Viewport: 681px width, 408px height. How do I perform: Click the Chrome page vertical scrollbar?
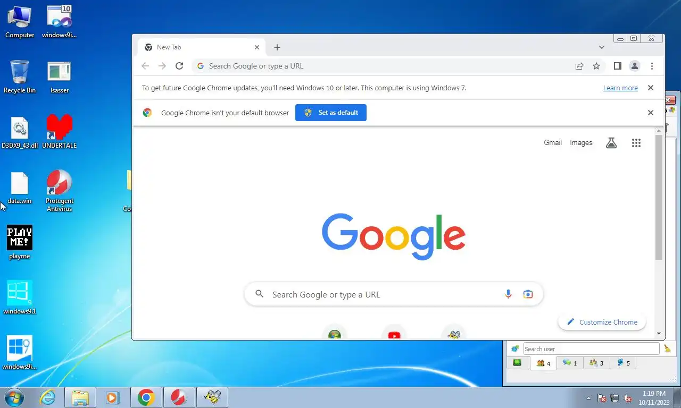point(659,198)
